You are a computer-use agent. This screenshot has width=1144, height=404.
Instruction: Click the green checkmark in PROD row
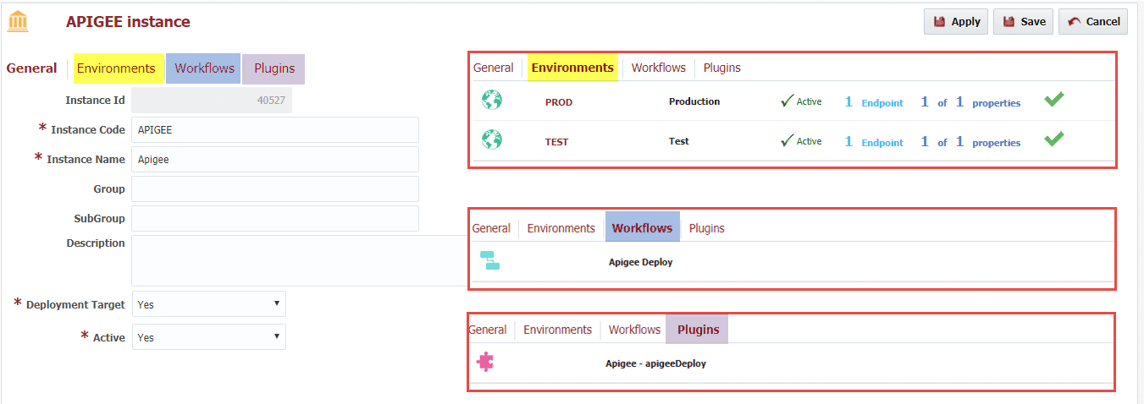(x=1053, y=100)
